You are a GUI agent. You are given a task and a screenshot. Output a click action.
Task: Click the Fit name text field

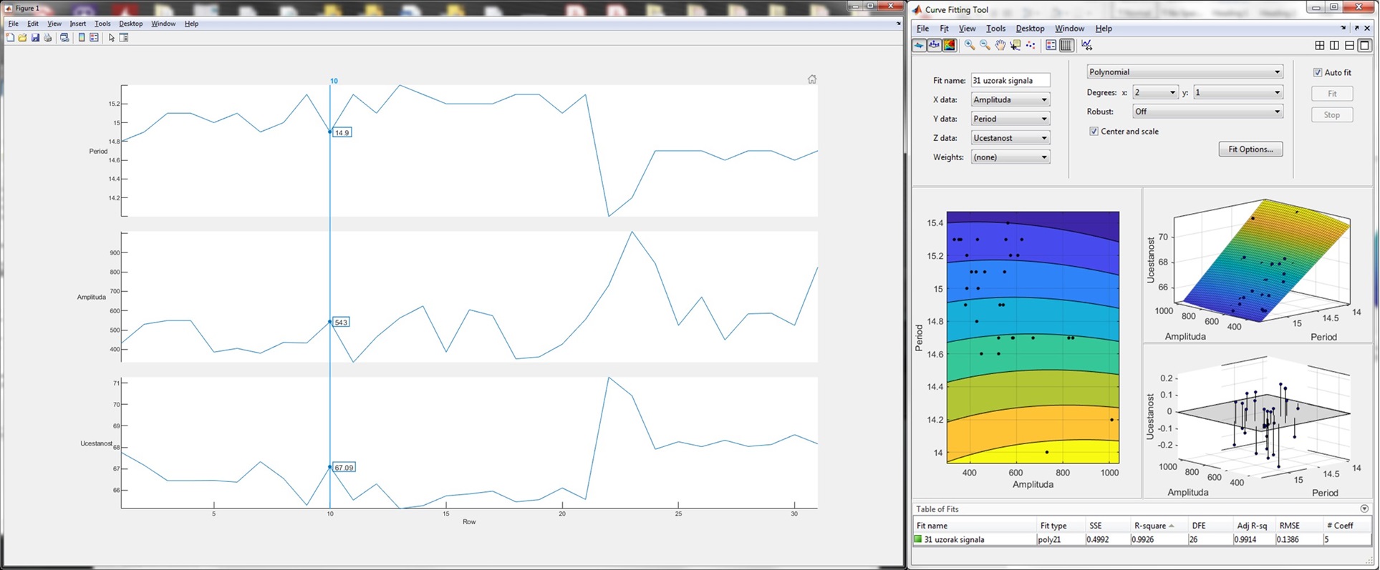(x=1010, y=81)
